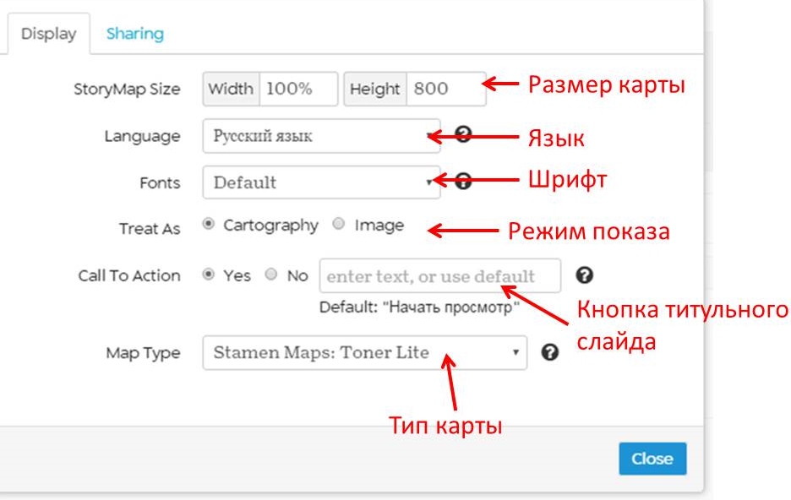The width and height of the screenshot is (791, 500).
Task: Select Cartography radio button
Action: tap(209, 224)
